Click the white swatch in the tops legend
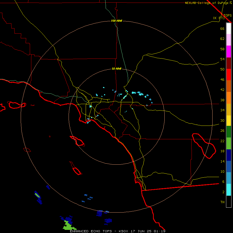The height and width of the screenshot is (233, 233). coord(229,28)
